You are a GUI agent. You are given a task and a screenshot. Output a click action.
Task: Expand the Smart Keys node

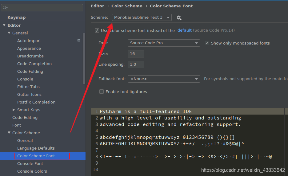(14, 110)
